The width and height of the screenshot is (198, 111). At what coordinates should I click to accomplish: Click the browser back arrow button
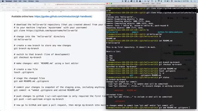(9, 4)
